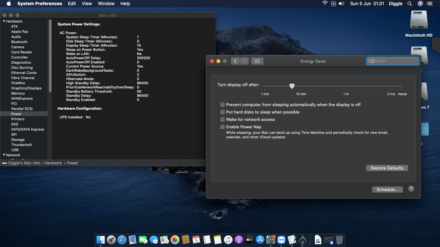
Task: Go back in Energy Saver toolbar
Action: 235,61
